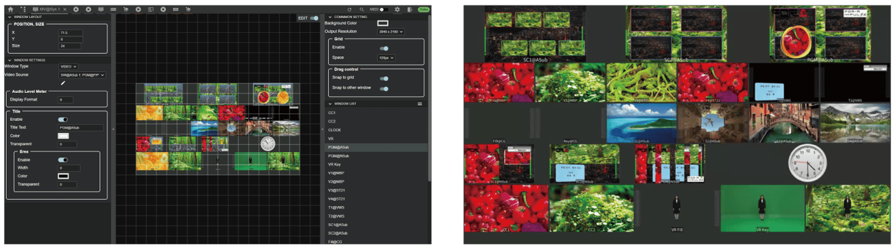The height and width of the screenshot is (249, 895).
Task: Click the logout door icon
Action: pyautogui.click(x=410, y=9)
